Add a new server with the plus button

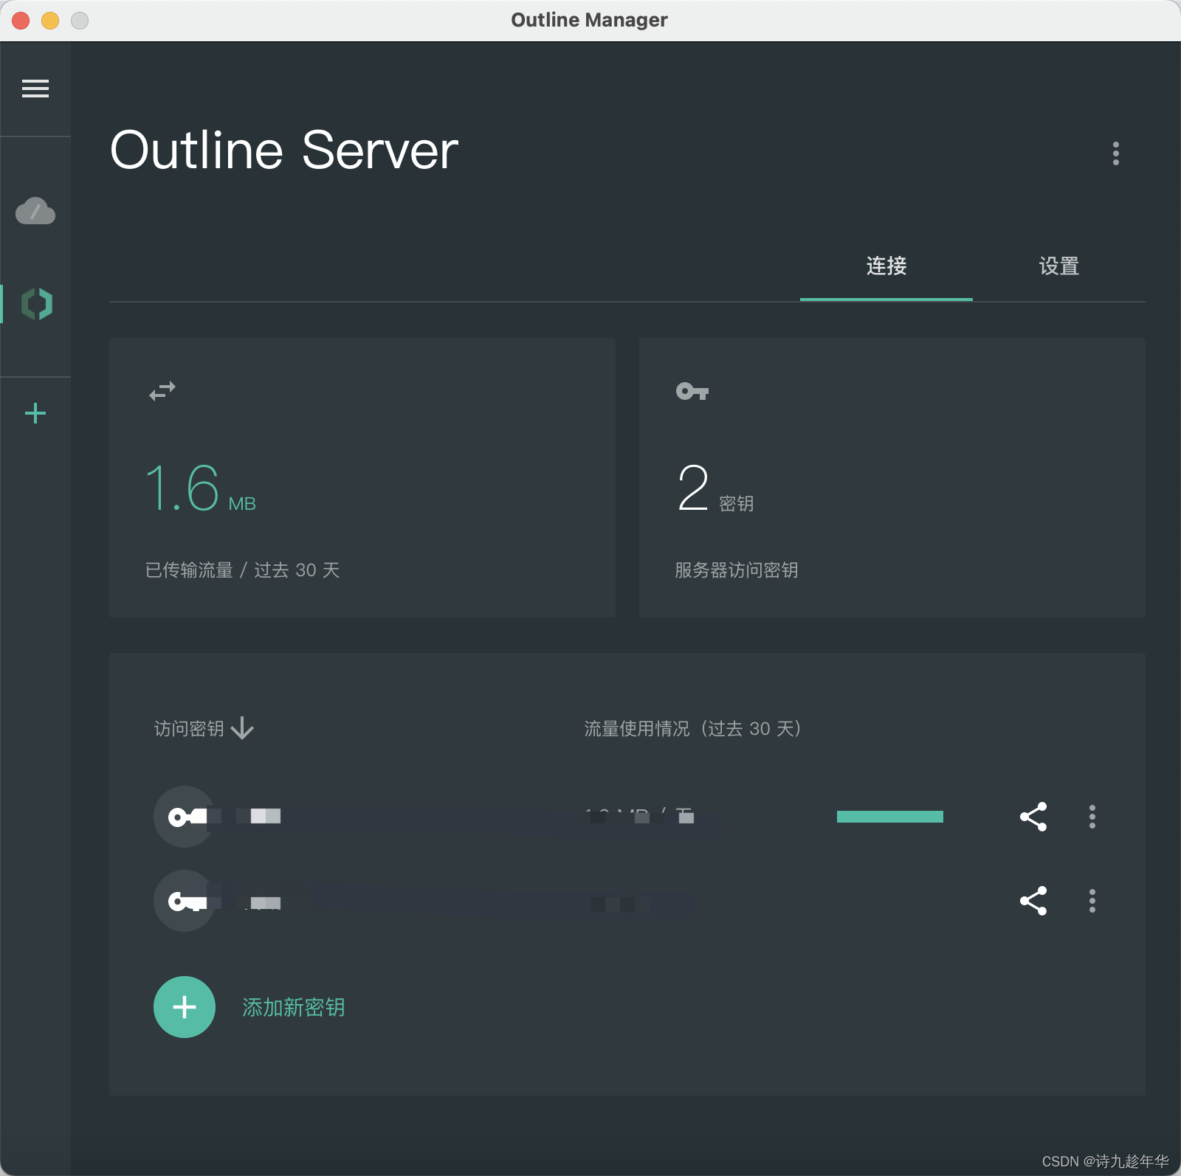pyautogui.click(x=35, y=413)
